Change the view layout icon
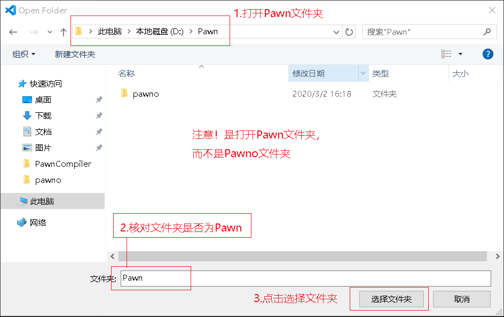Image resolution: width=504 pixels, height=317 pixels. tap(446, 54)
